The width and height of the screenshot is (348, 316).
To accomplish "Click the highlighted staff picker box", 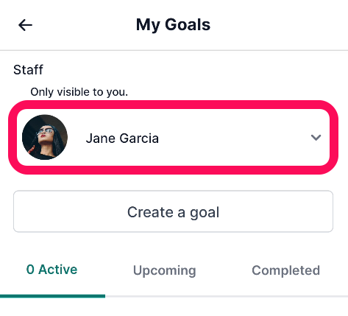I will pos(174,138).
